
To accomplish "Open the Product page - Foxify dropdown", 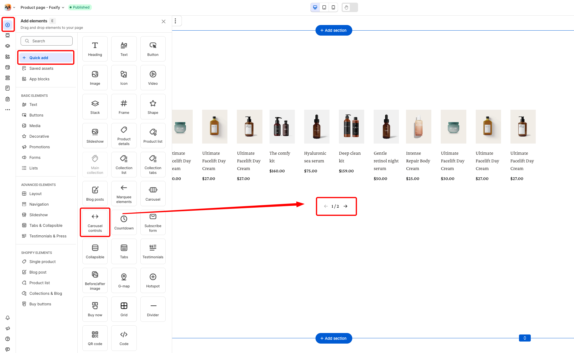I will pyautogui.click(x=42, y=7).
